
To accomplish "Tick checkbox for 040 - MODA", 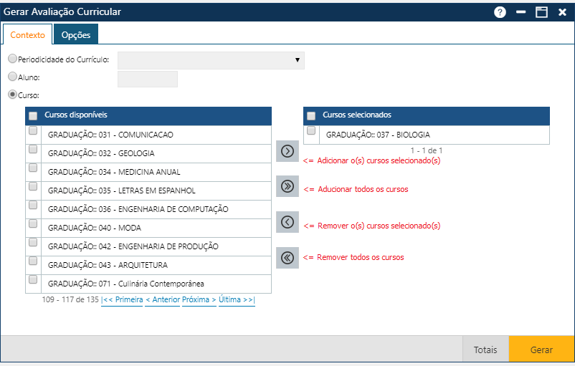I will (33, 223).
